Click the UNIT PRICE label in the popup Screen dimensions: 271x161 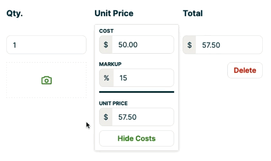point(113,103)
